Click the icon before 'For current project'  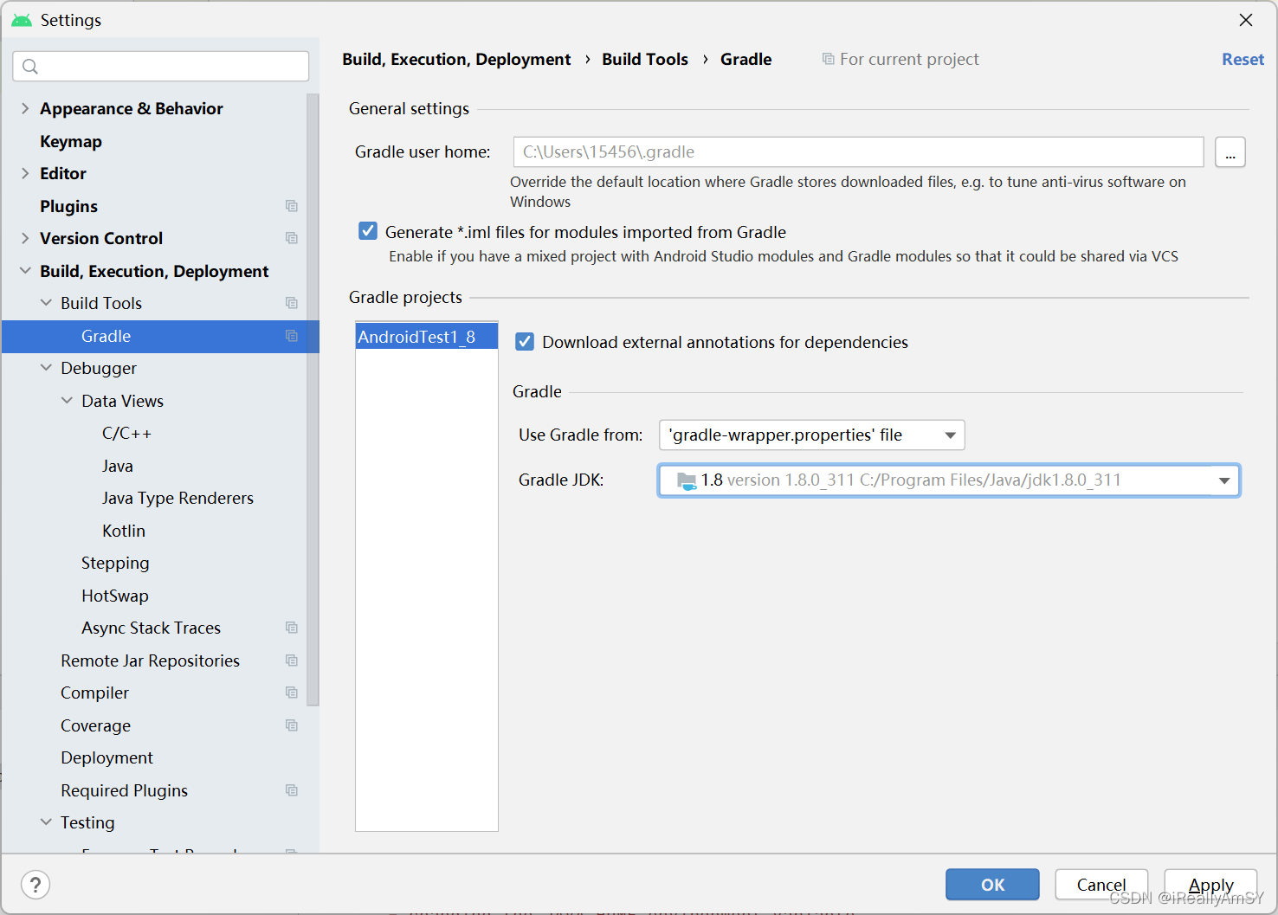click(x=829, y=59)
